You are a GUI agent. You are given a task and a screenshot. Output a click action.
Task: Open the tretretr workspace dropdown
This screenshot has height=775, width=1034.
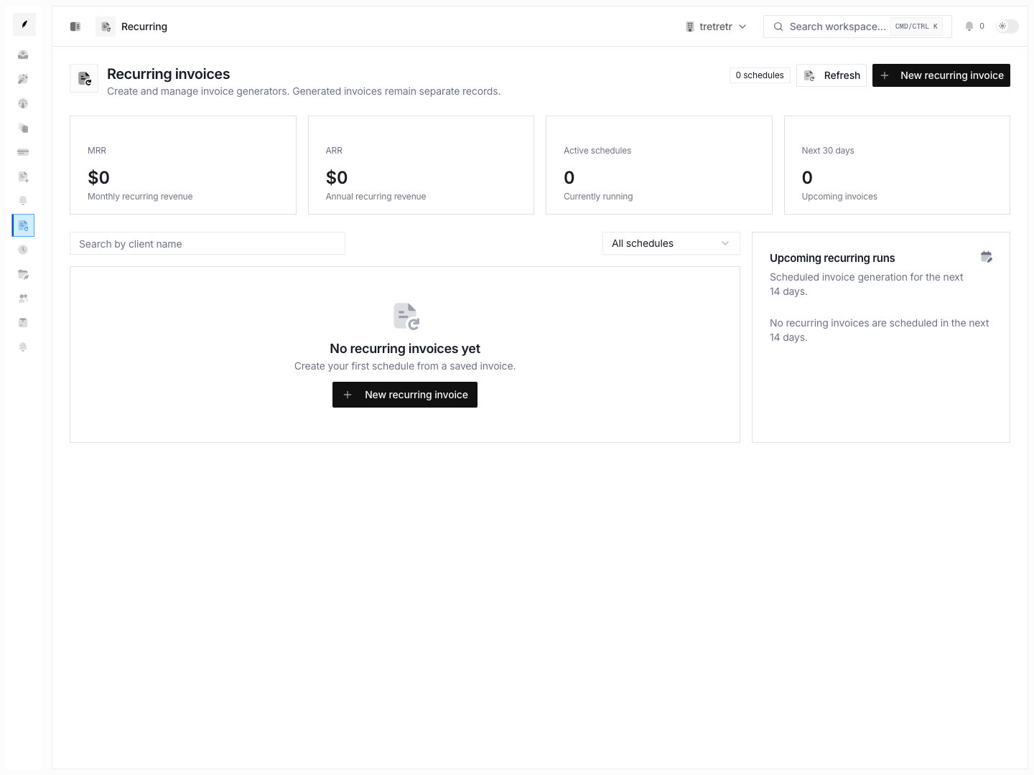(x=716, y=27)
